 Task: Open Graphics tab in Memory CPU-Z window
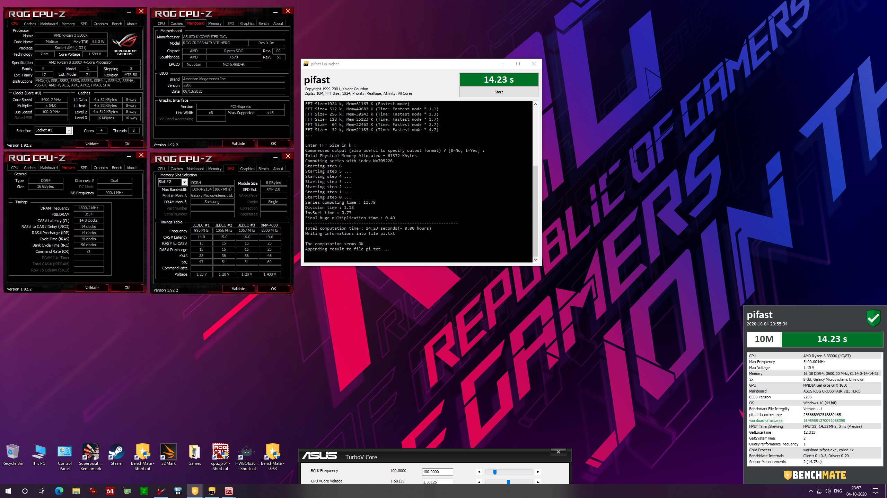[x=101, y=168]
